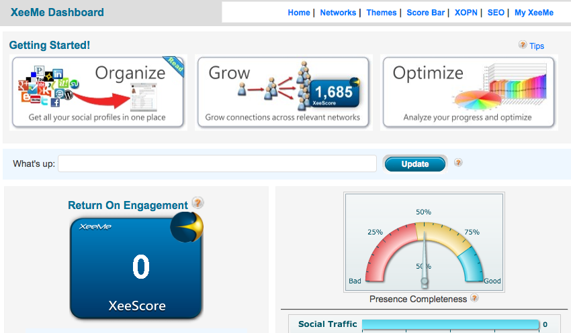This screenshot has height=333, width=571.
Task: Select Score Bar in top navigation
Action: click(x=425, y=13)
